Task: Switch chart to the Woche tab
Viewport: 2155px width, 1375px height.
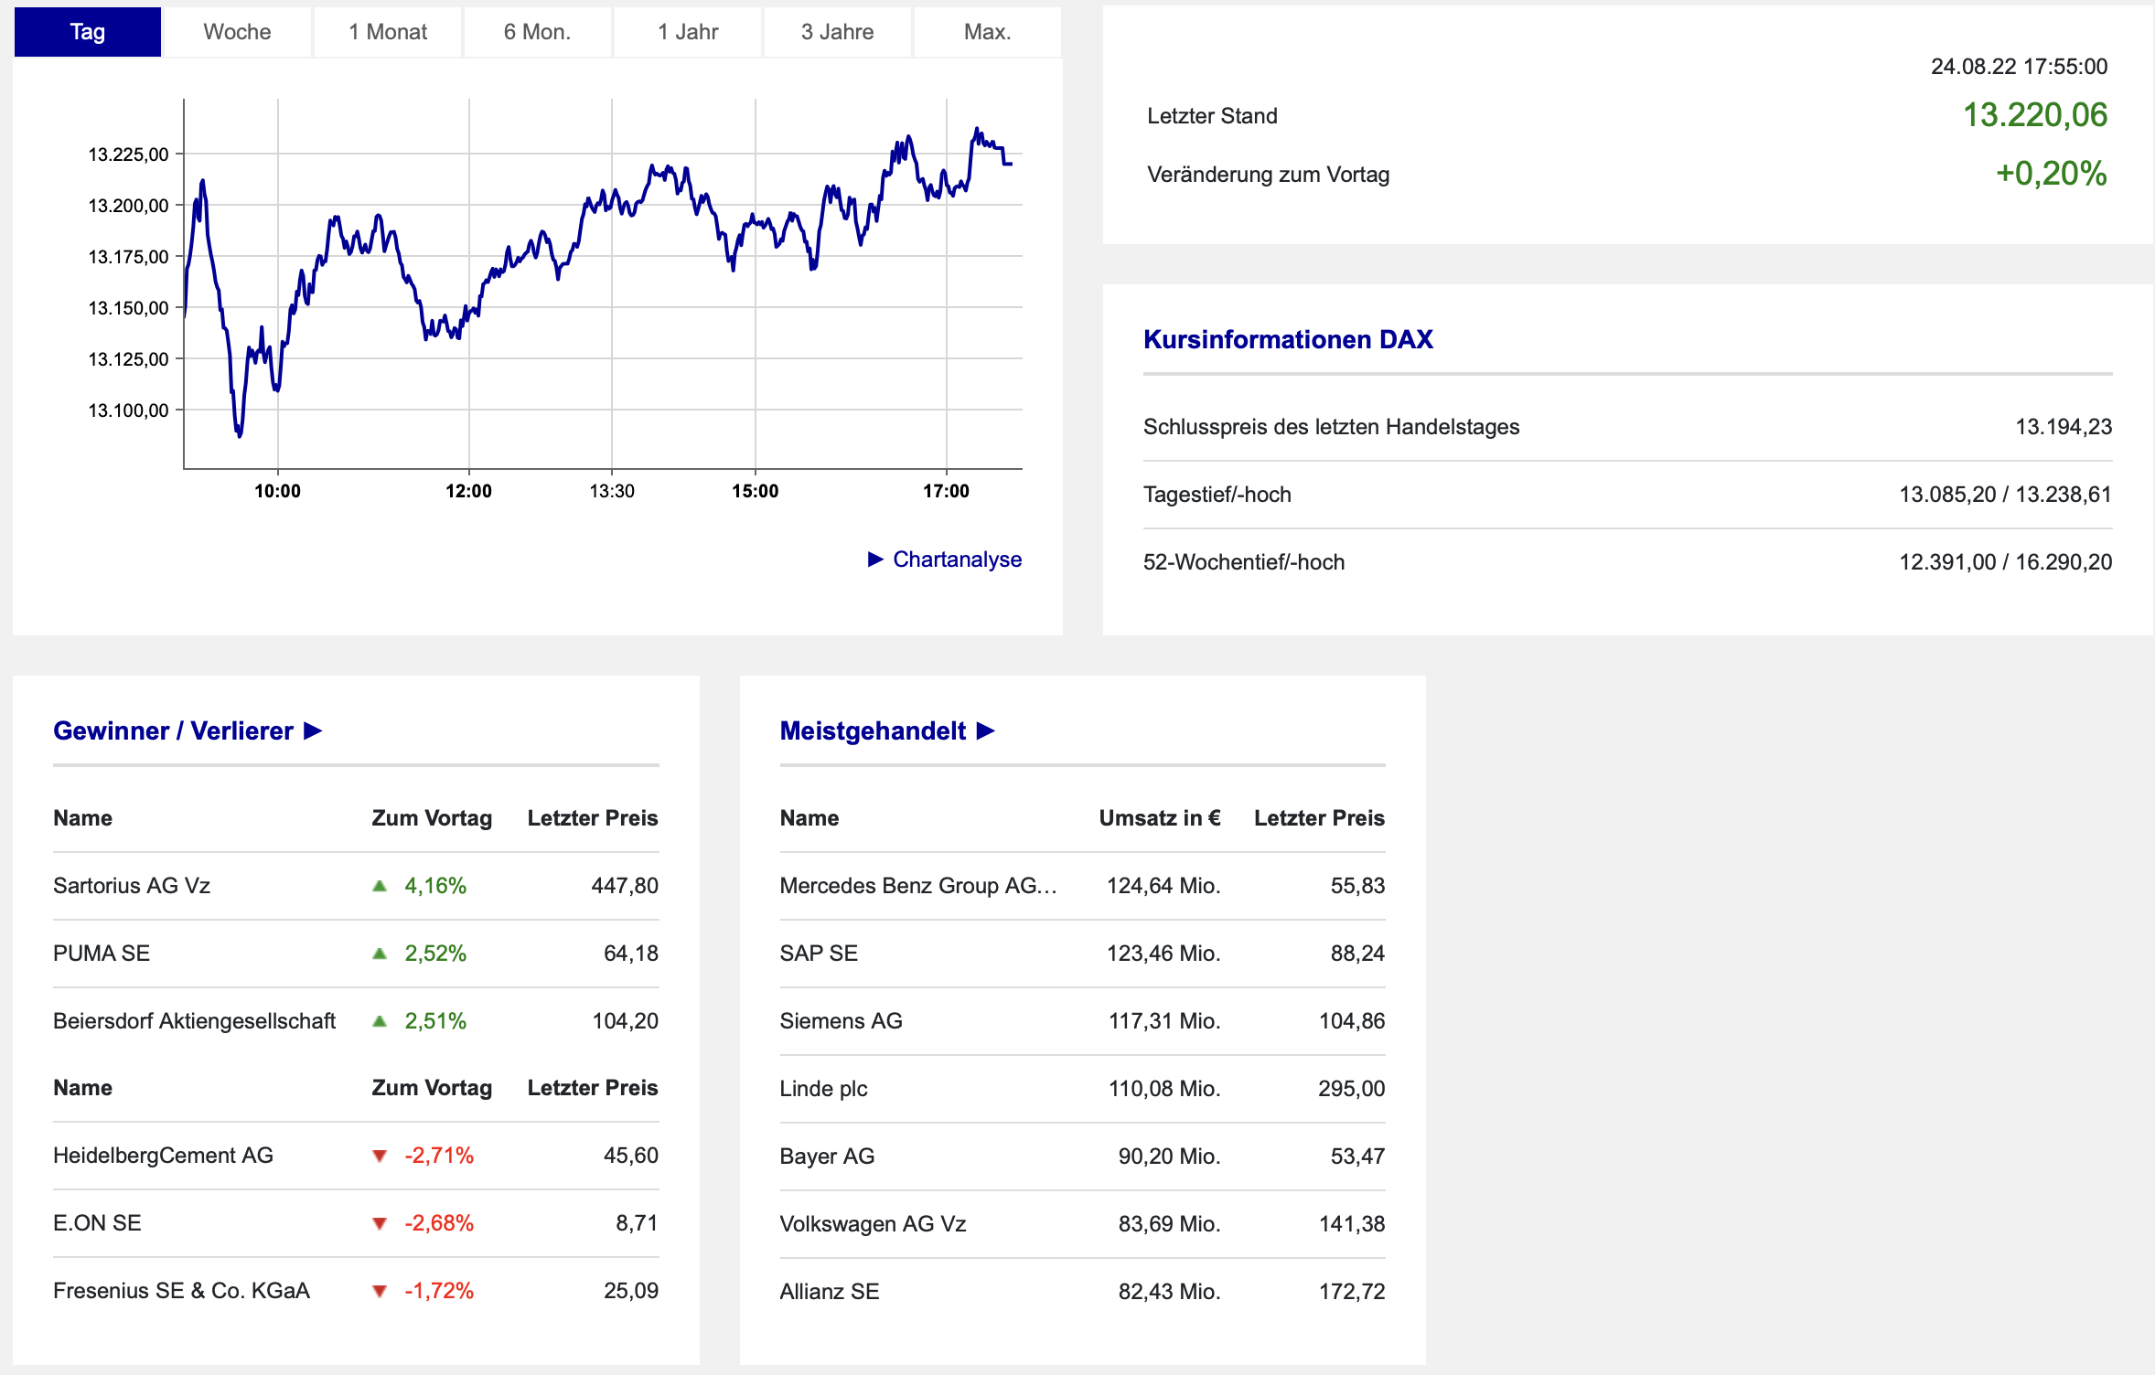Action: [x=237, y=32]
